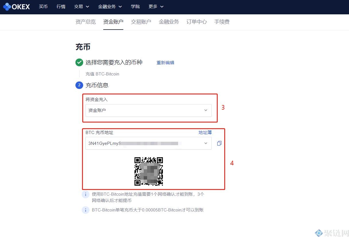This screenshot has width=349, height=237.
Task: Click the green checkmark step icon
Action: 79,62
